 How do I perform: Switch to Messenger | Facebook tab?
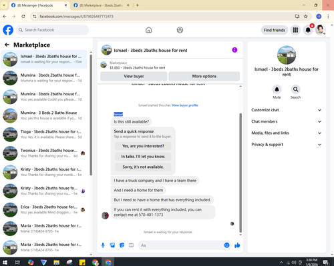pos(39,5)
